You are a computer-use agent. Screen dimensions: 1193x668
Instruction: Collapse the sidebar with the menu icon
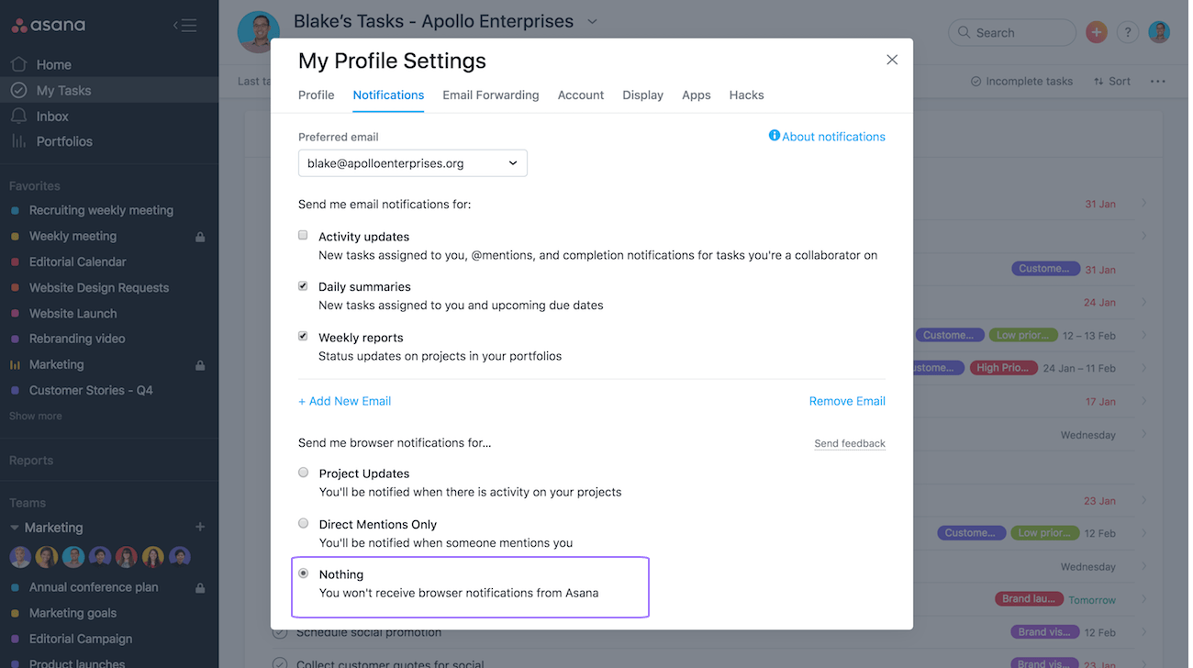(184, 26)
